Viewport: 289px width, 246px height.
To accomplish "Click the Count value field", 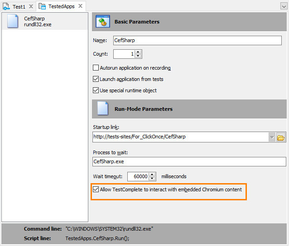I will coord(124,54).
